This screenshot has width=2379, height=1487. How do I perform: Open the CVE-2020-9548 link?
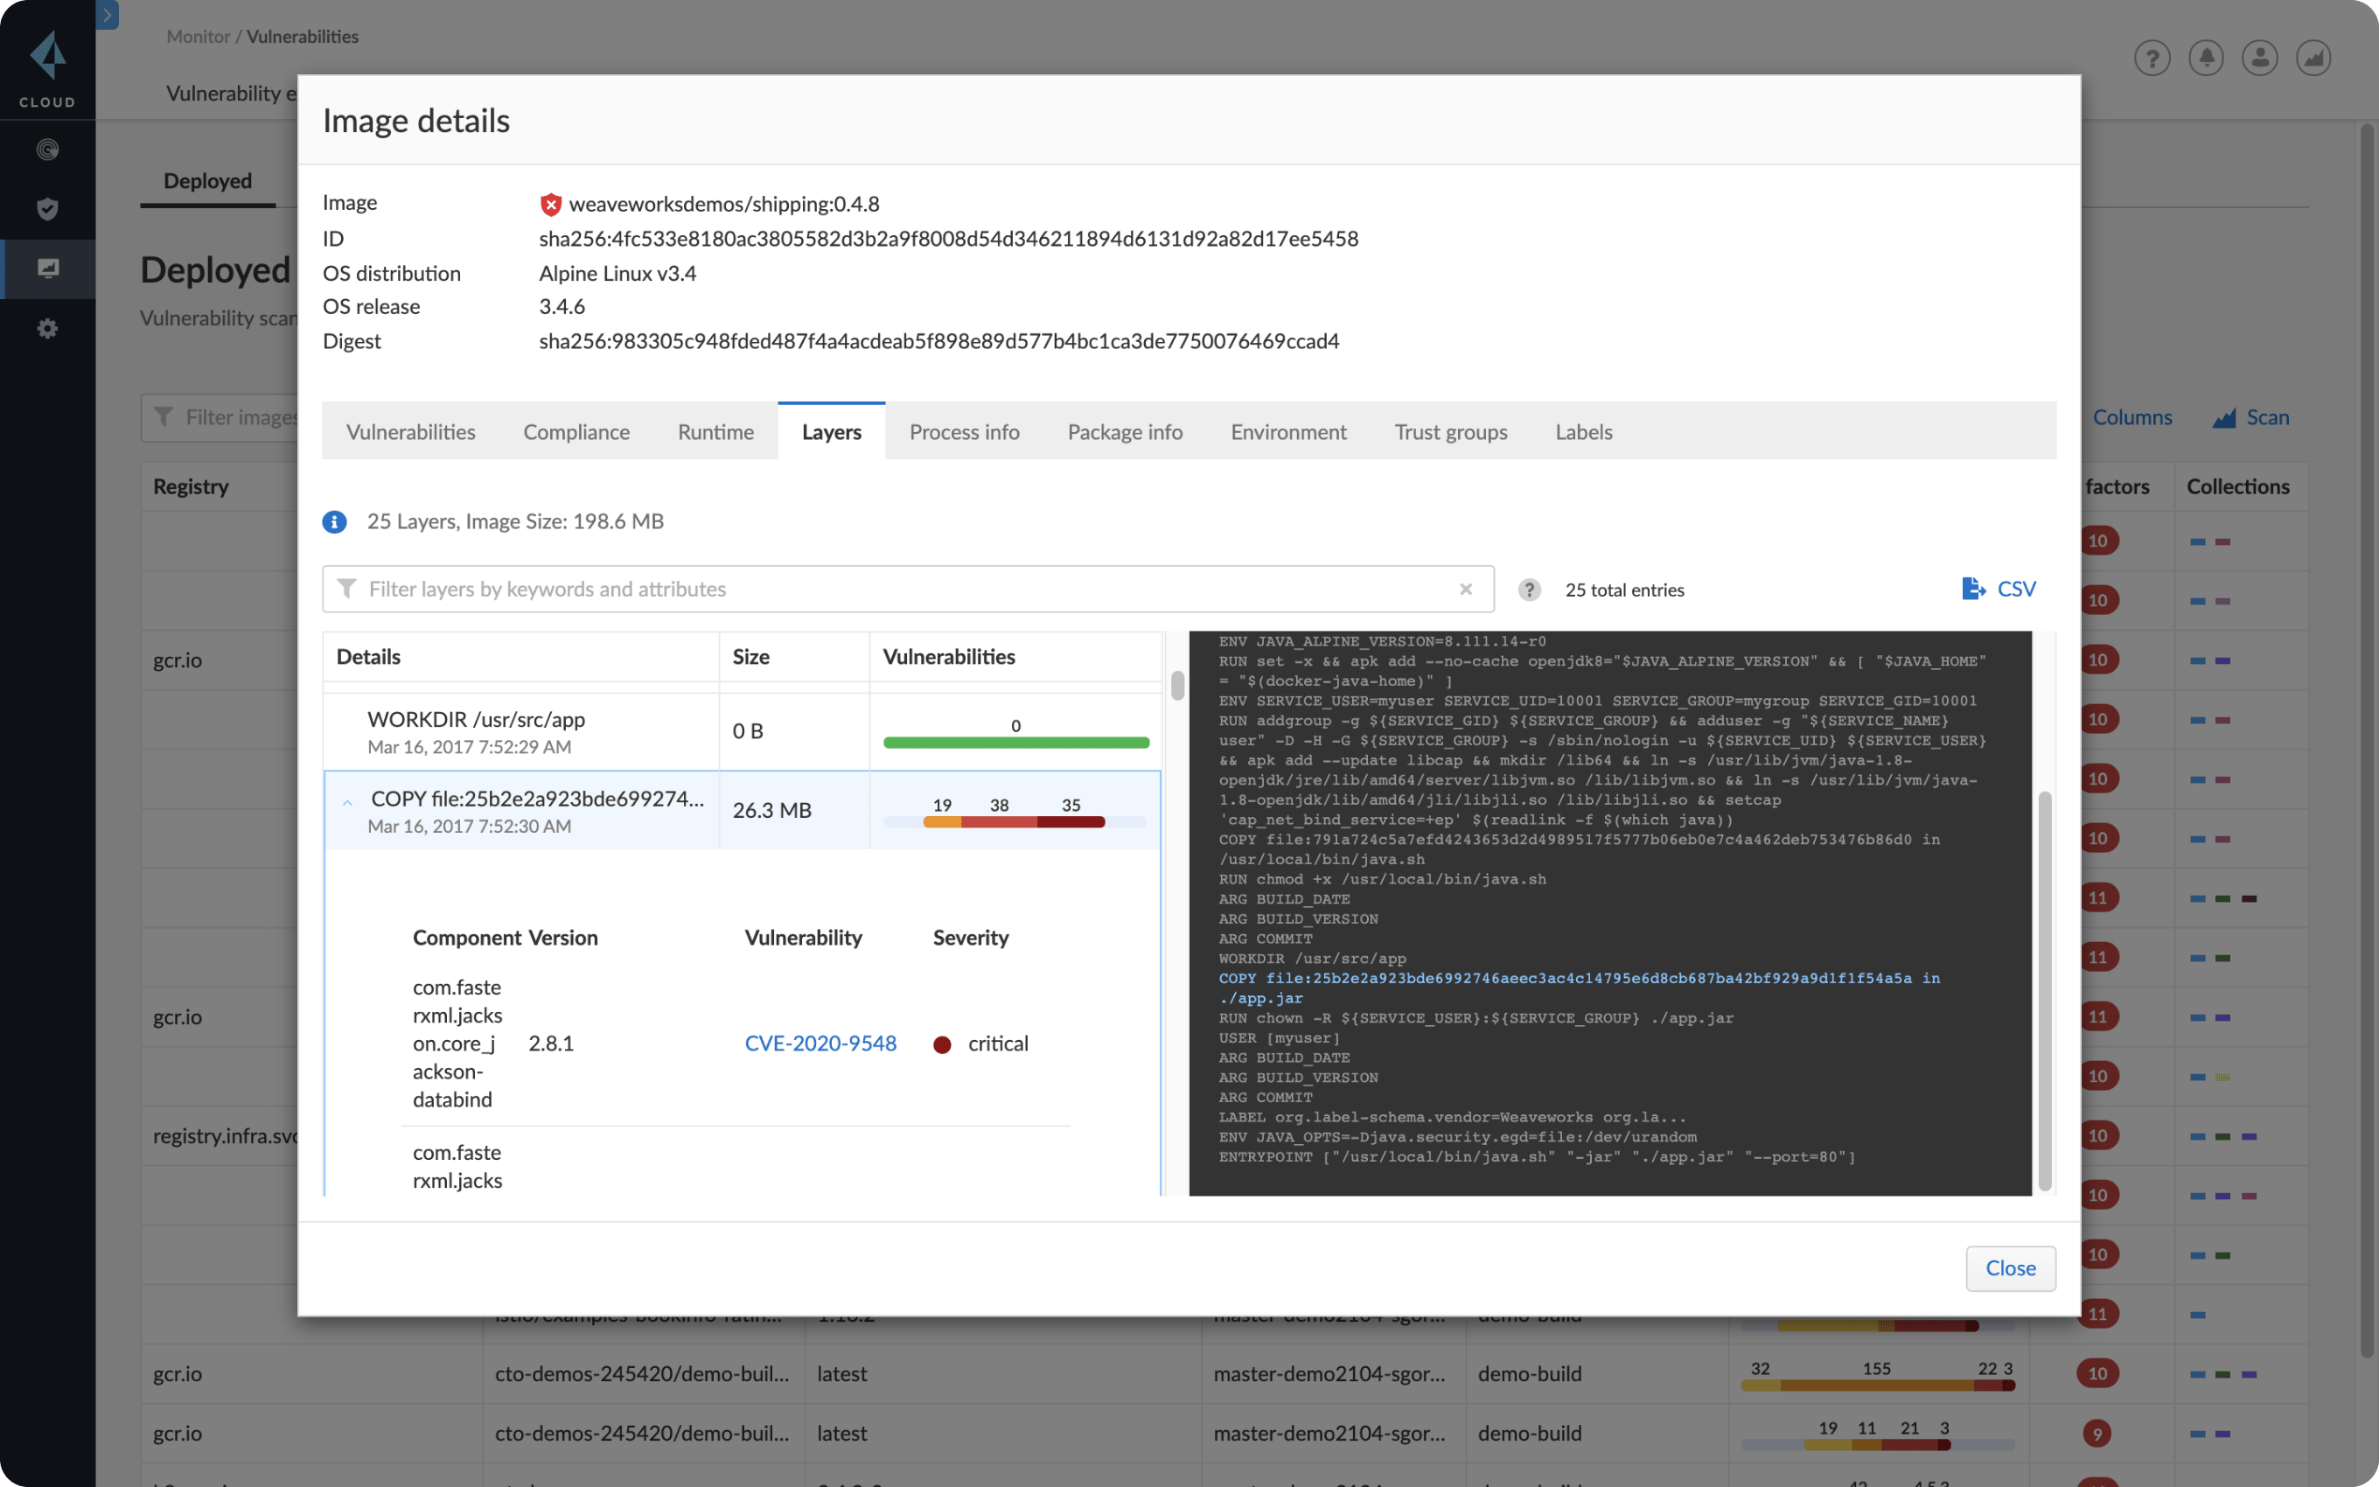820,1044
